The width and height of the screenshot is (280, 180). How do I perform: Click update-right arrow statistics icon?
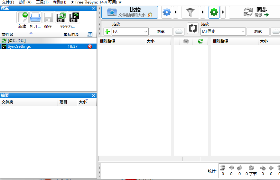coord(271,168)
